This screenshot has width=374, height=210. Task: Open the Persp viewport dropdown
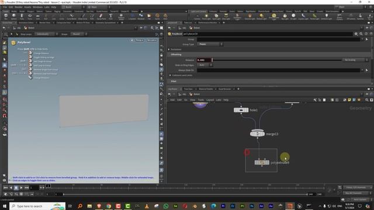coord(140,40)
